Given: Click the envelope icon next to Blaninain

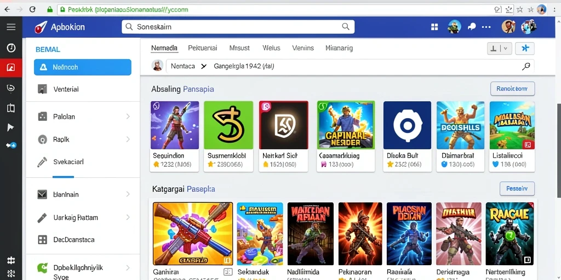Looking at the screenshot, I should (42, 194).
